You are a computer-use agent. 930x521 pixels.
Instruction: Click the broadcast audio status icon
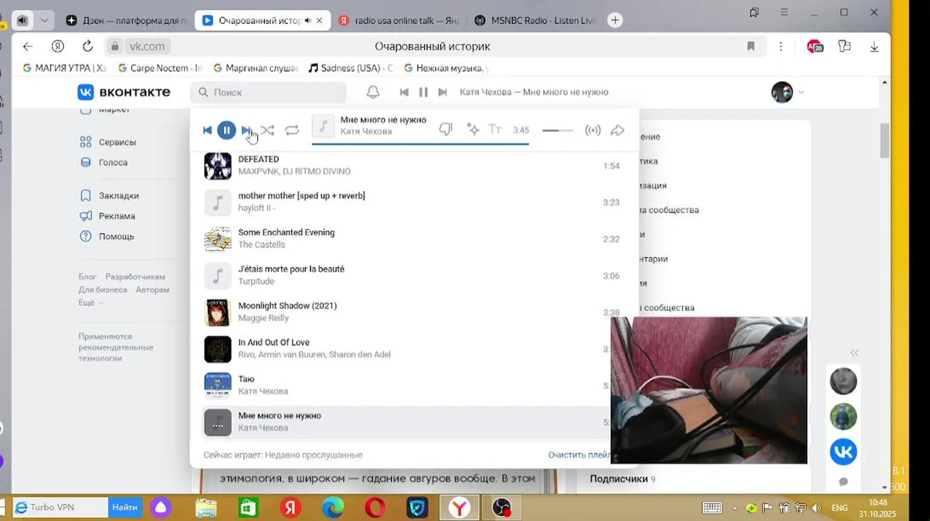point(593,130)
